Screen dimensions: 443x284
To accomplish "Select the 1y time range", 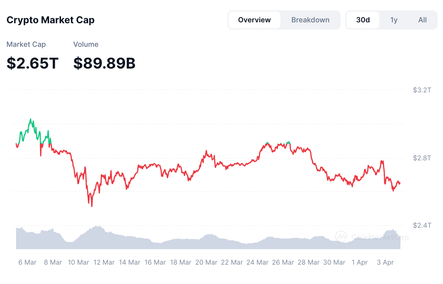I will tap(394, 20).
